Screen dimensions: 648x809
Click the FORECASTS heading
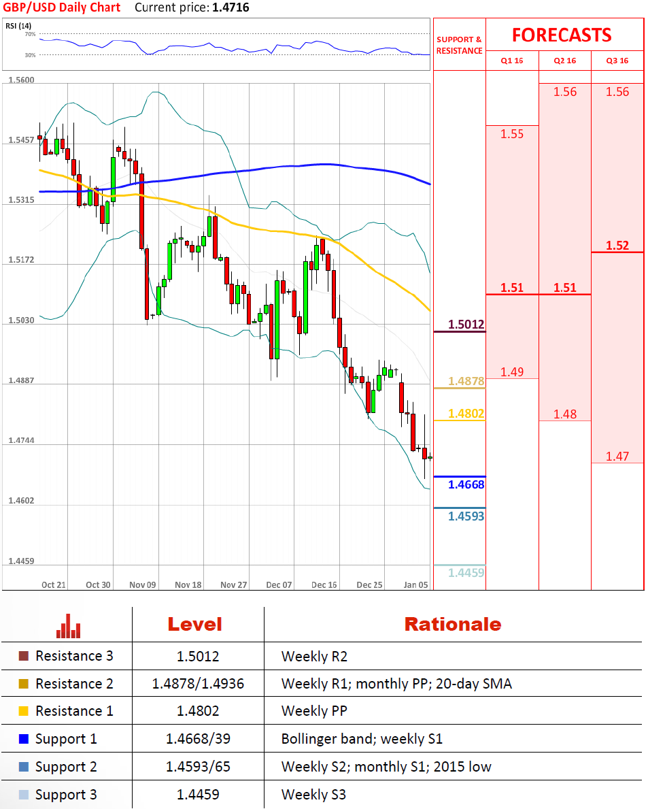point(562,35)
